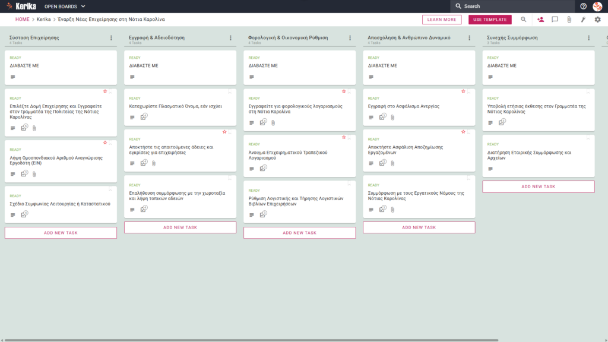This screenshot has height=342, width=608.
Task: Expand the OPEN BOARDS dropdown
Action: click(65, 7)
